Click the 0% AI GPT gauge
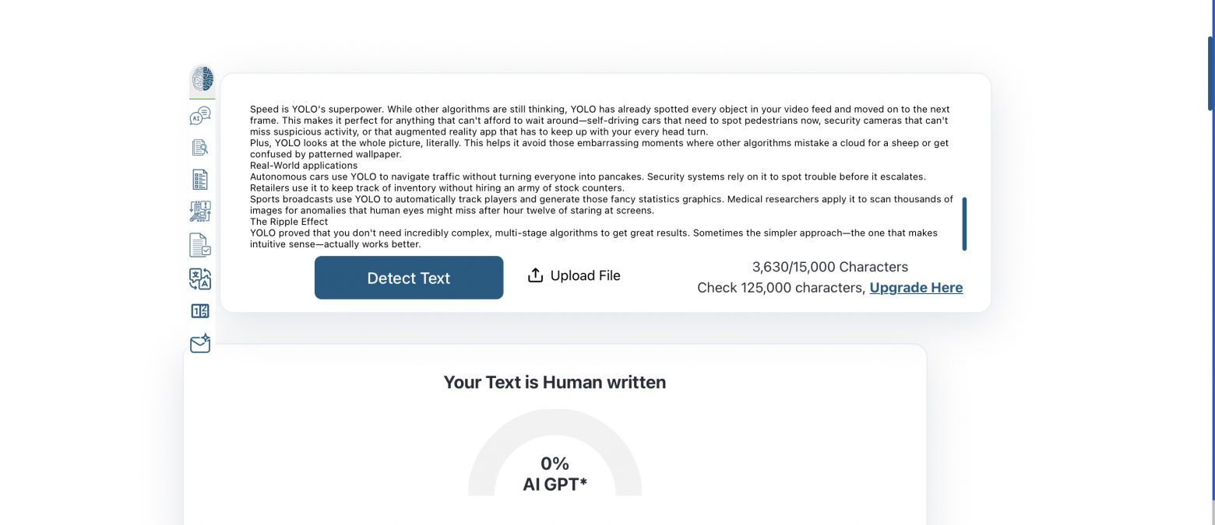Image resolution: width=1215 pixels, height=525 pixels. coord(555,463)
